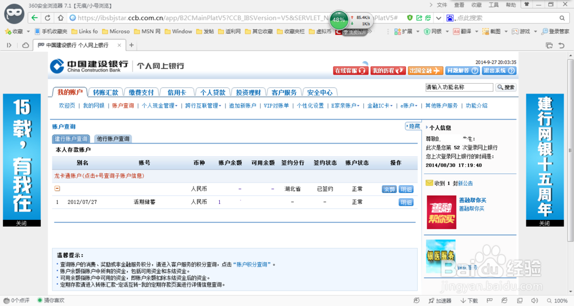Click the 我的历程 button

click(x=388, y=71)
